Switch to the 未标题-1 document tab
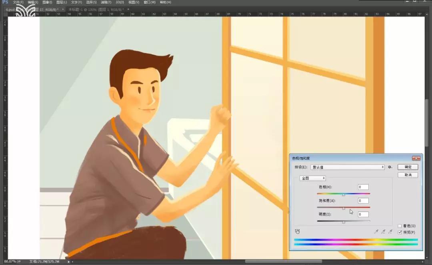The height and width of the screenshot is (265, 432). [96, 9]
